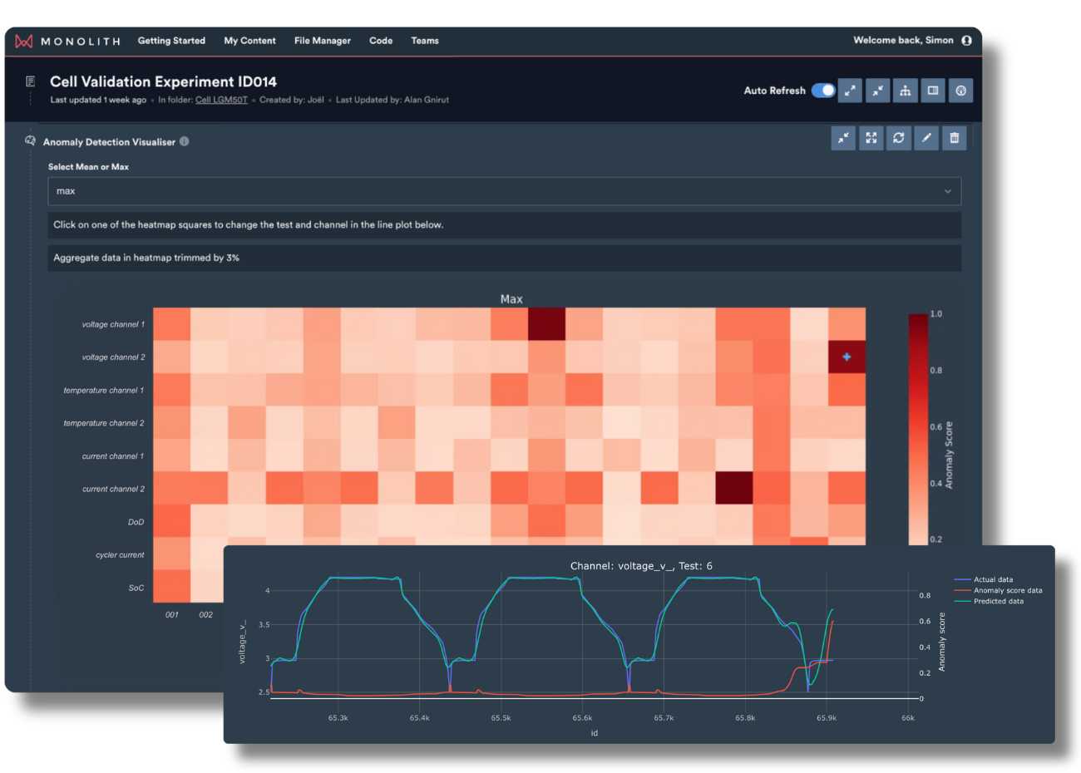Click the 'SoC' heatmap row label
Screen dimensions: 1081x773
pos(136,588)
